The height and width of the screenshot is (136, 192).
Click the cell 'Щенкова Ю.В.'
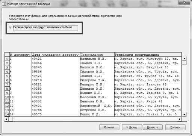97,101
